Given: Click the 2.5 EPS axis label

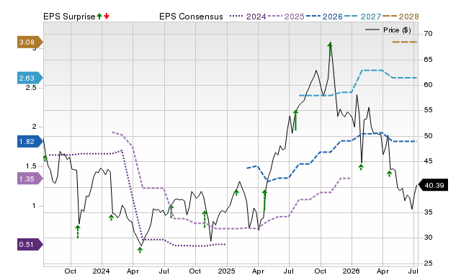Looking at the screenshot, I should click(x=31, y=88).
